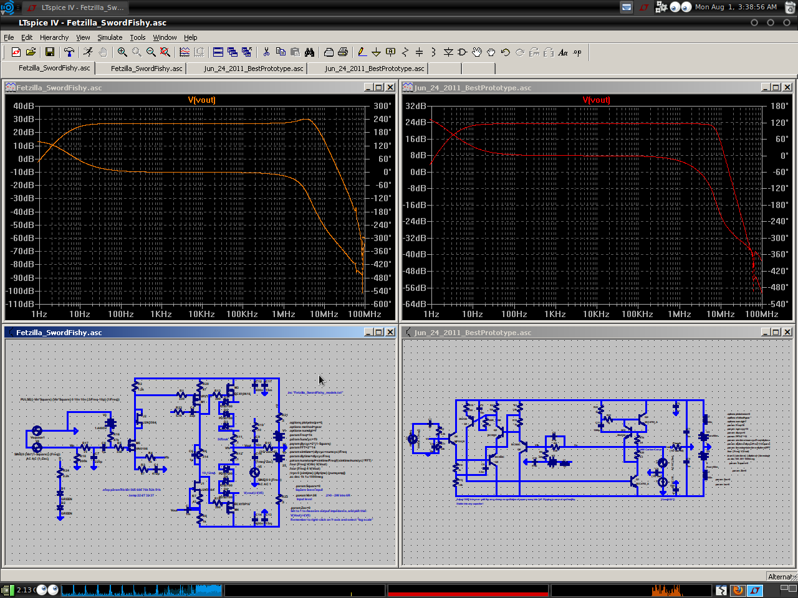Click the Zoom In magnifier icon
The width and height of the screenshot is (798, 598).
click(x=122, y=52)
